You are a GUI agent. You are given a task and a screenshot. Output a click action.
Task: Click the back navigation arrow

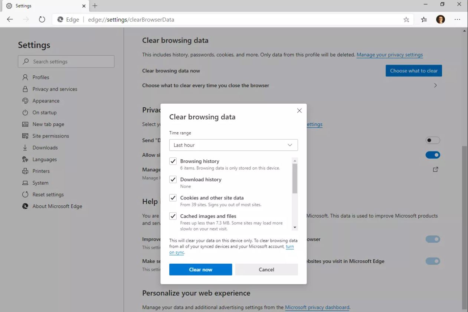pos(10,20)
